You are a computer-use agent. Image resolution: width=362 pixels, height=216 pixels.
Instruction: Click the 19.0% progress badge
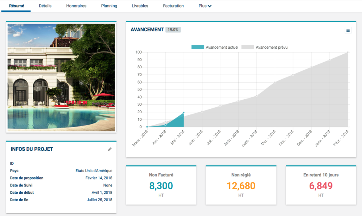point(173,29)
